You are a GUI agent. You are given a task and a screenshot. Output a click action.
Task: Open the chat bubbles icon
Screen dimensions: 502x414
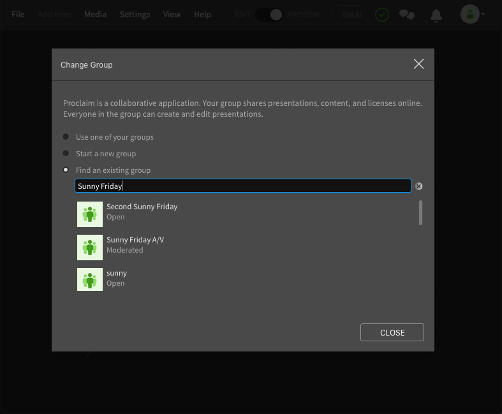[406, 15]
